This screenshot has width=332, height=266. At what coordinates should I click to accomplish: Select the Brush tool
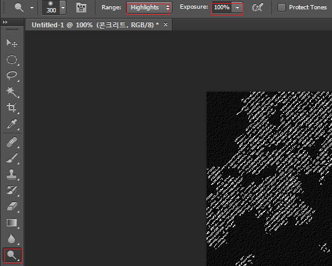pos(12,158)
